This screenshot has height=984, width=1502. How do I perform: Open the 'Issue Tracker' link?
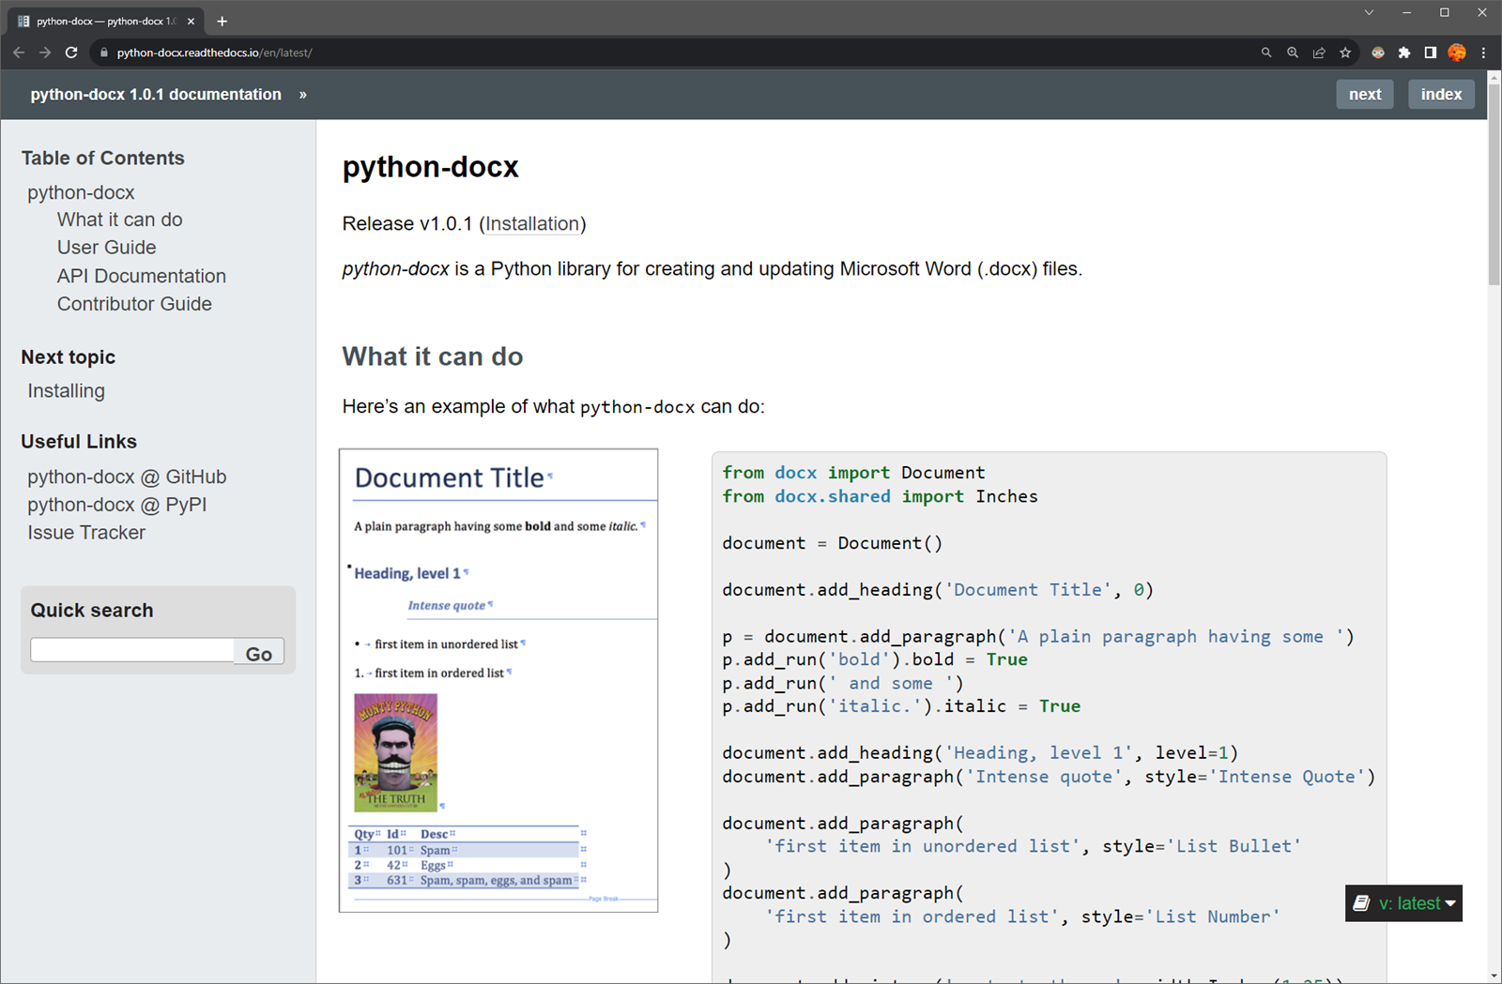86,533
